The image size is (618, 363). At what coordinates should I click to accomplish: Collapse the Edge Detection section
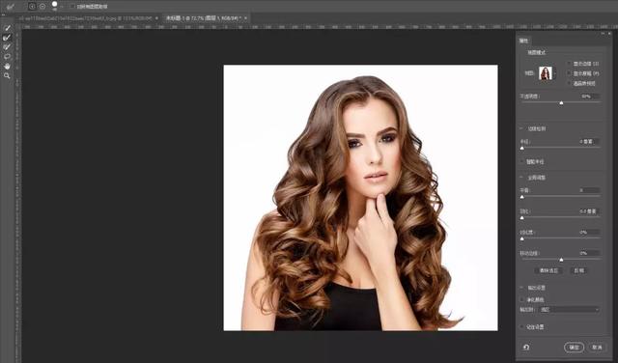[521, 128]
